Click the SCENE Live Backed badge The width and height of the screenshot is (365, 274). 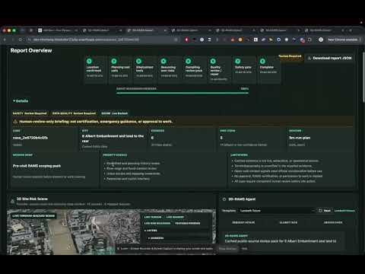point(114,113)
